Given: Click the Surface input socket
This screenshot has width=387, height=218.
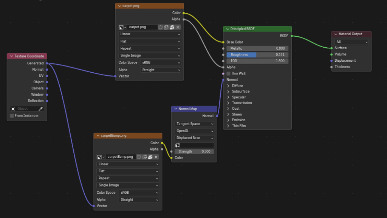Looking at the screenshot, I should (x=331, y=48).
